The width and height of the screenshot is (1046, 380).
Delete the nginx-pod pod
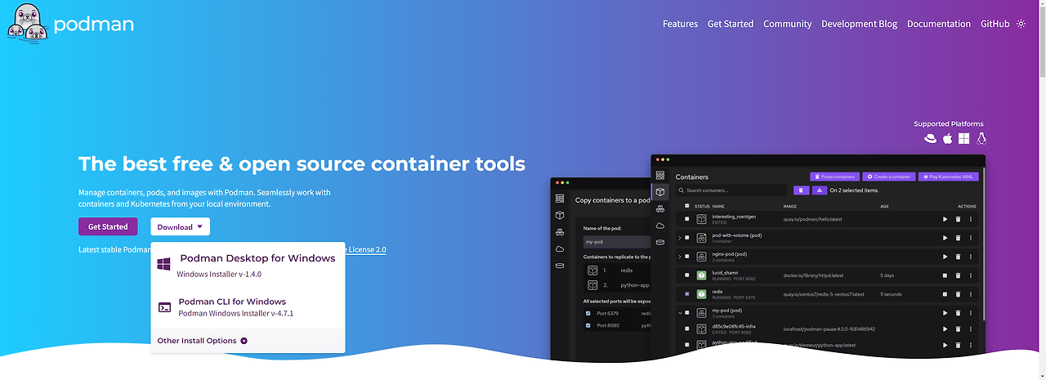click(x=959, y=257)
